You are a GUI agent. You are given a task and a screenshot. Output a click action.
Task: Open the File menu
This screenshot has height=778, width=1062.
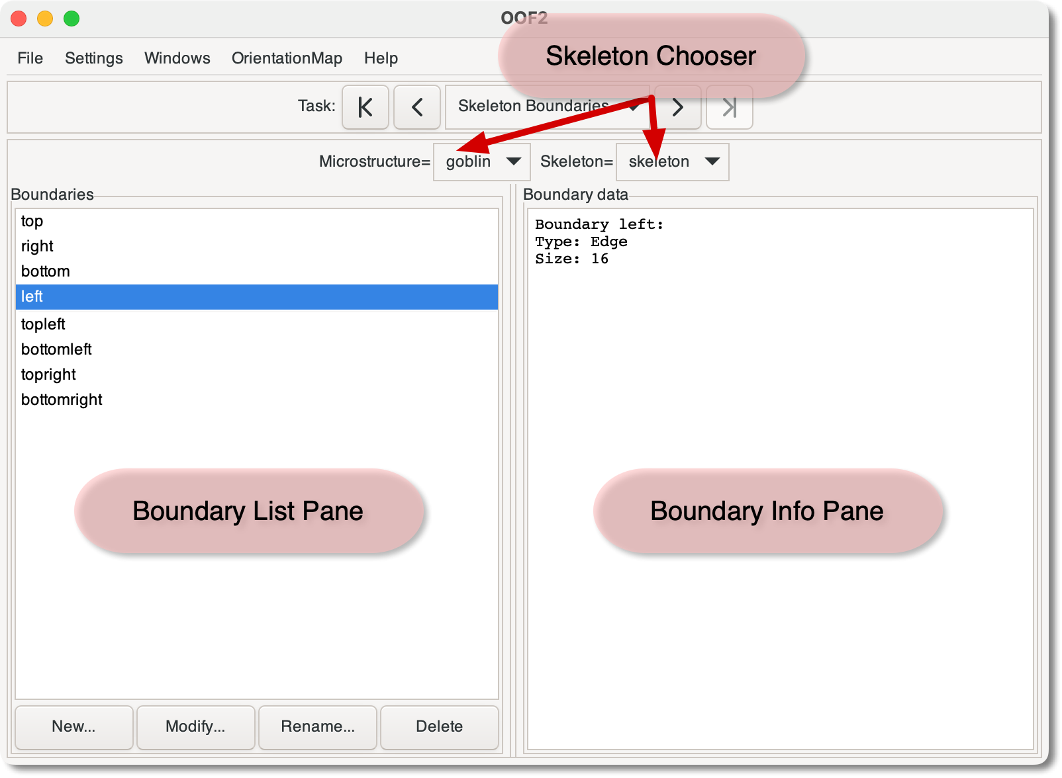pyautogui.click(x=30, y=58)
